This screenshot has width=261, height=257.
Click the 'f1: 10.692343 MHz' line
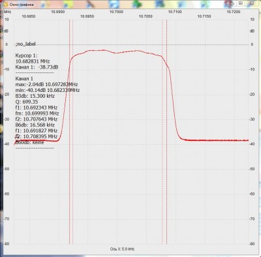pos(37,108)
